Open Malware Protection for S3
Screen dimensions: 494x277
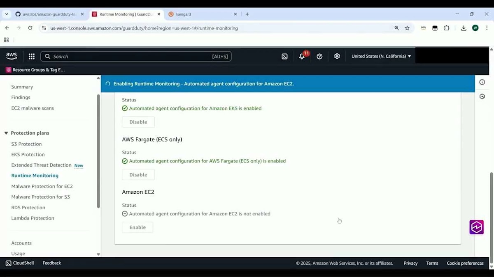coord(41,197)
